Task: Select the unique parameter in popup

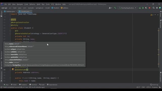Action: click(x=44, y=49)
